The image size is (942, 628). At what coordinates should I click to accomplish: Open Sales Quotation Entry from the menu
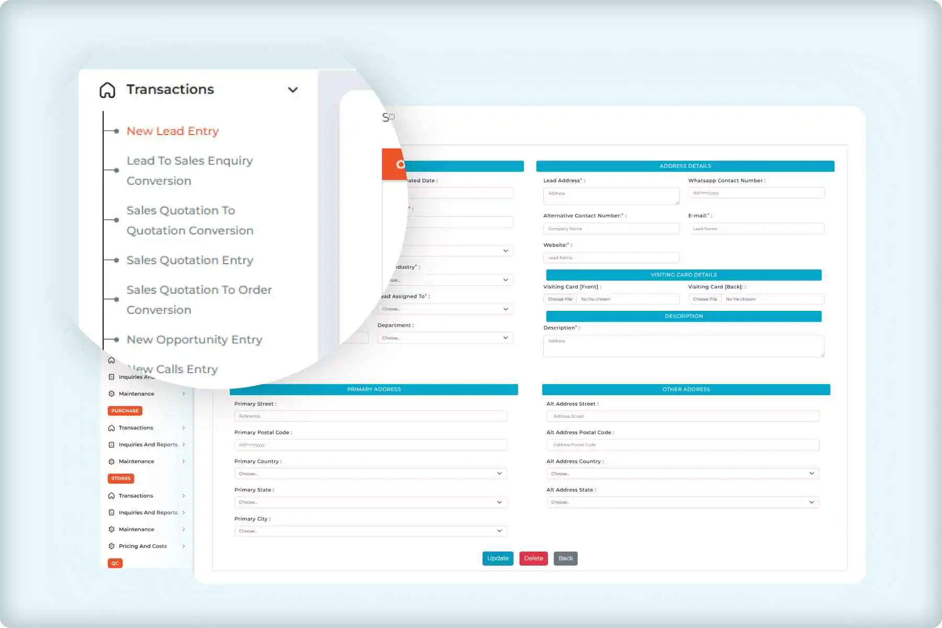point(189,260)
